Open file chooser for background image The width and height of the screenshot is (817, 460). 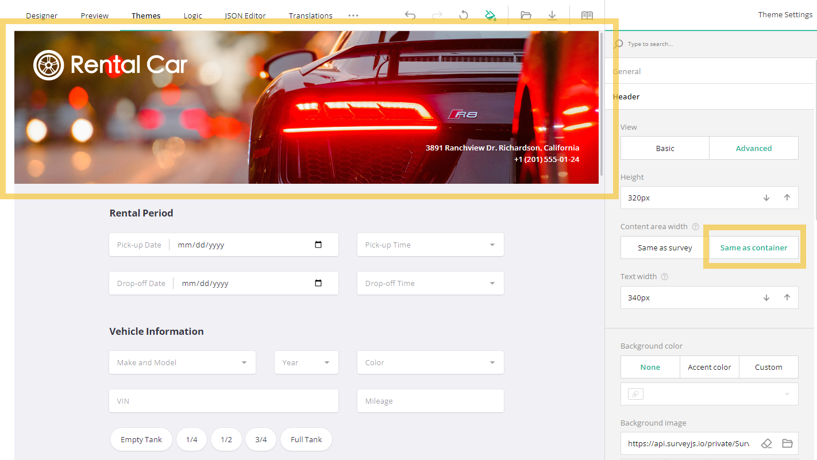[787, 443]
